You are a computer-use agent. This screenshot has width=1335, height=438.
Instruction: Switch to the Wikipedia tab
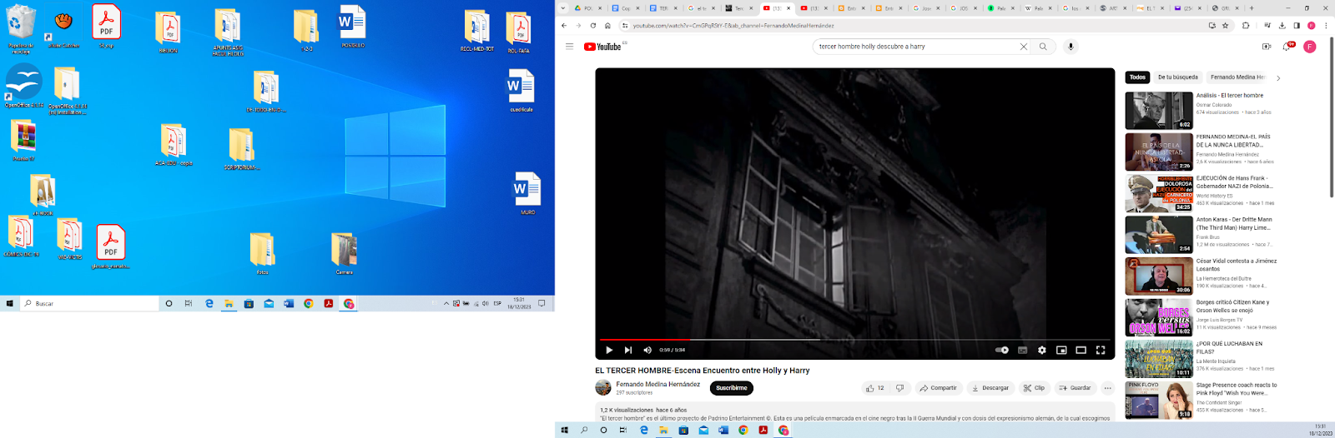click(x=1037, y=8)
